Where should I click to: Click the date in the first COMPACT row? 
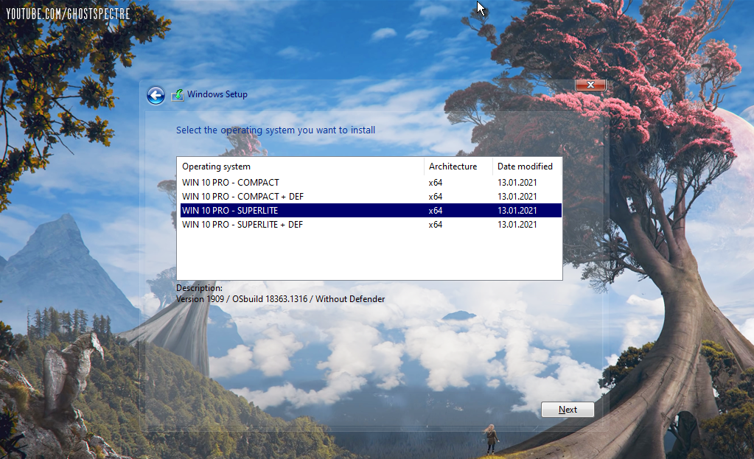click(517, 183)
